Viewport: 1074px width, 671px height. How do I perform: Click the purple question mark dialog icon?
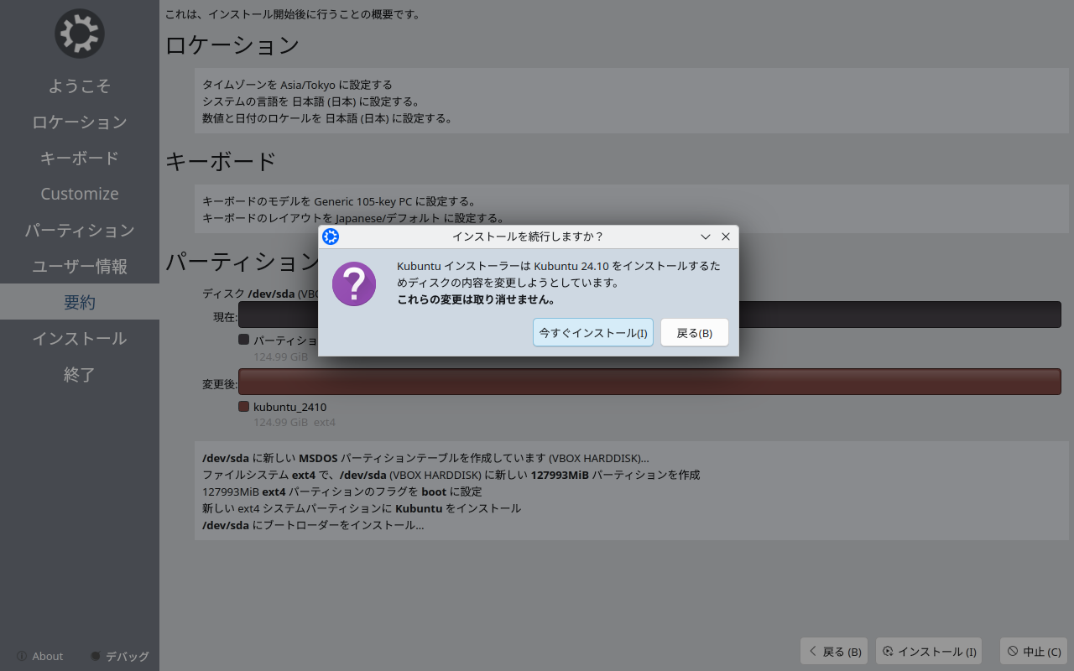pyautogui.click(x=354, y=283)
